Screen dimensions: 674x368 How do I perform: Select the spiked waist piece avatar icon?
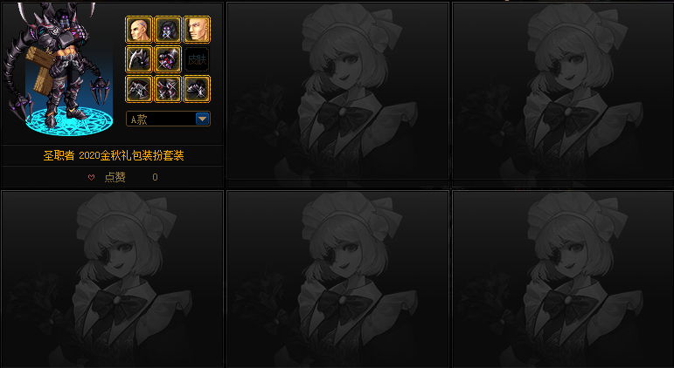click(168, 89)
